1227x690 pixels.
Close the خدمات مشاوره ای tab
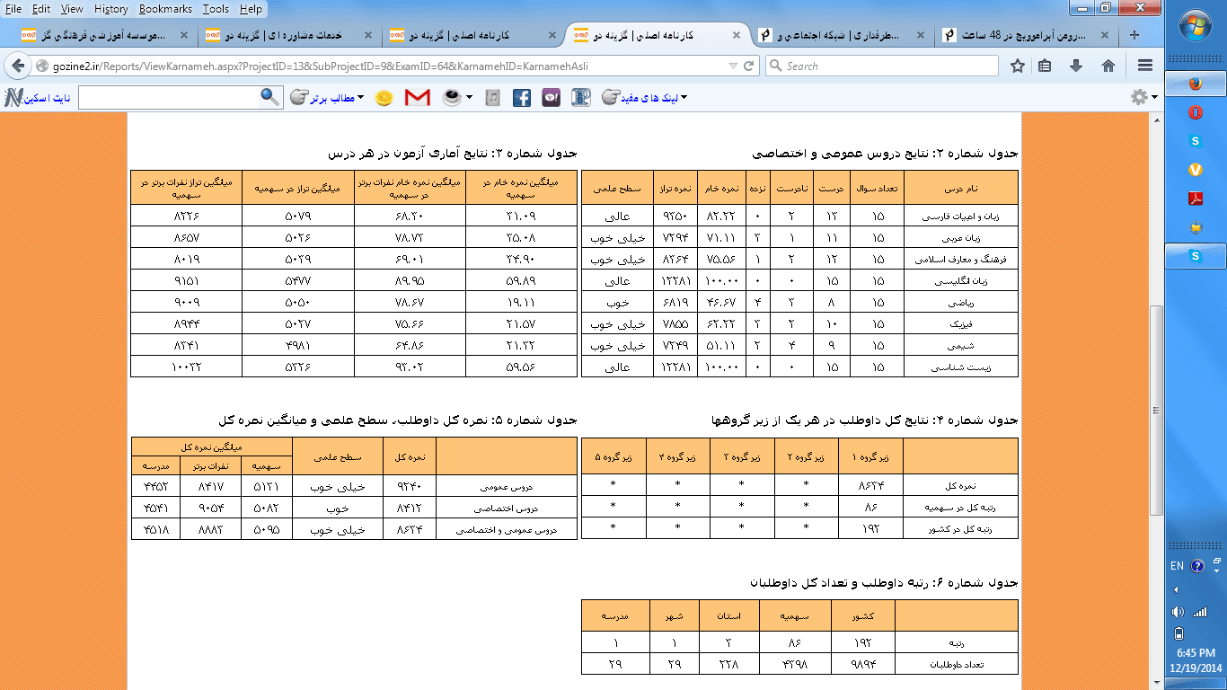coord(368,36)
